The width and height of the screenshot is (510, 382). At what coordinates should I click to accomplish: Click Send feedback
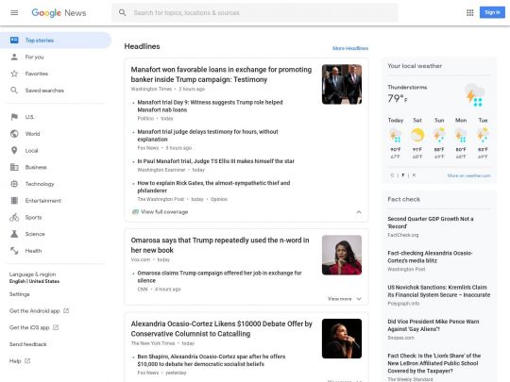28,344
